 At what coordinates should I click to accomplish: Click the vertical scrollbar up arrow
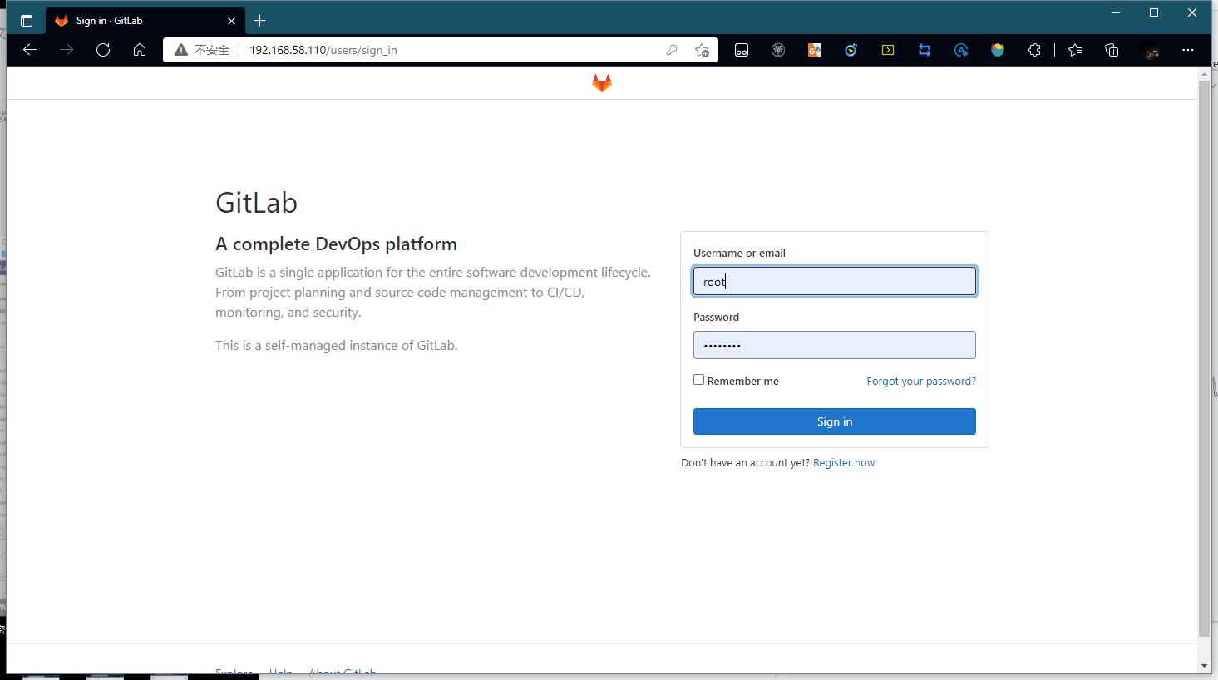click(1204, 74)
